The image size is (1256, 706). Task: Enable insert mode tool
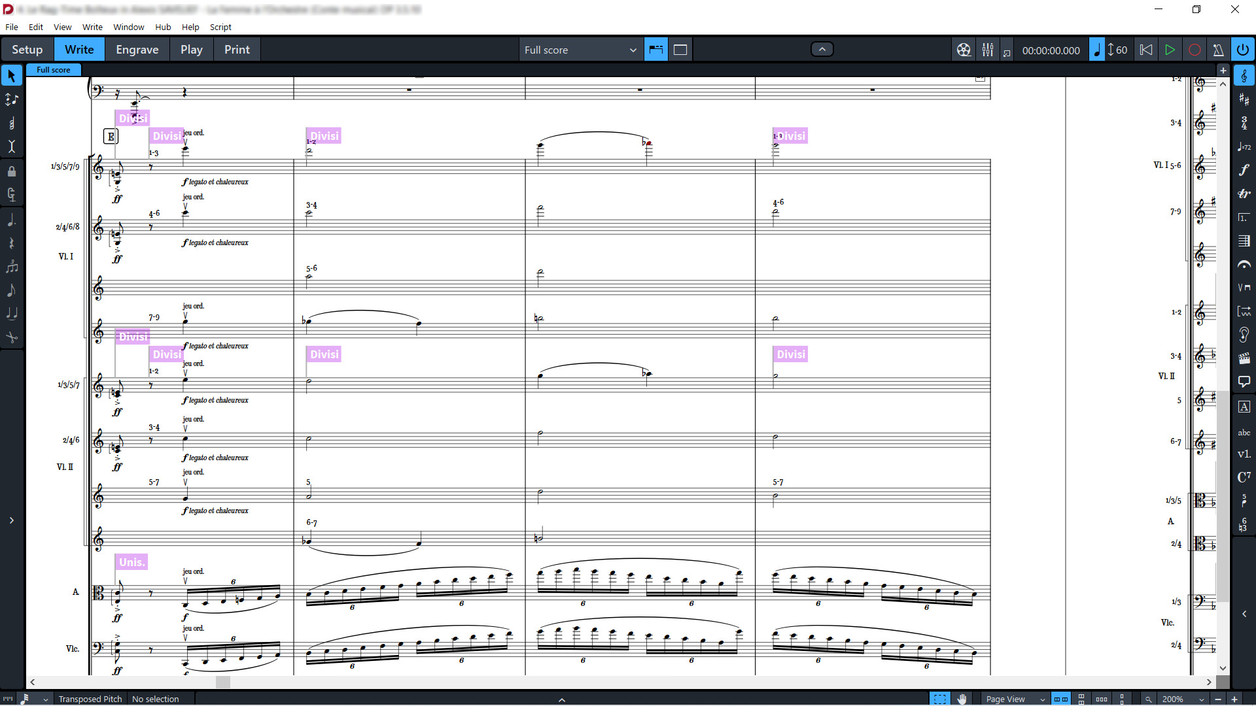click(11, 146)
